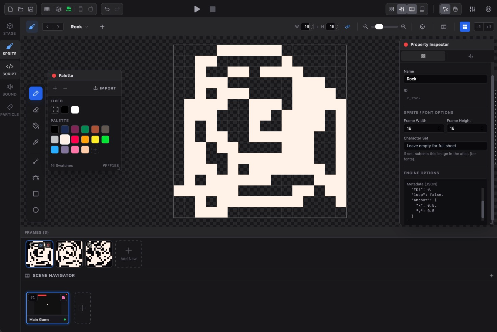Click the +1 shift button

click(489, 27)
